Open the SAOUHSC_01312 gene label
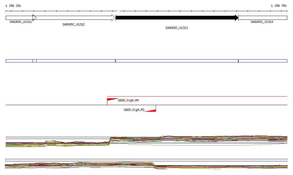Screen dimensions: 293x175 [x=74, y=25]
